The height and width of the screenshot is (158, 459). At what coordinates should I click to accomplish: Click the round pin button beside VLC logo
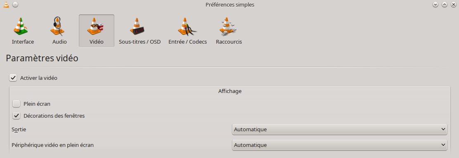pos(16,5)
